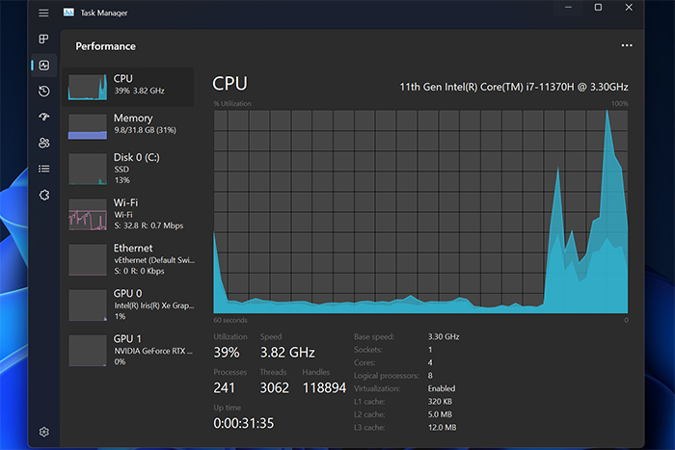Click the L3 cache 12.0 MB value
This screenshot has height=450, width=675.
[442, 427]
